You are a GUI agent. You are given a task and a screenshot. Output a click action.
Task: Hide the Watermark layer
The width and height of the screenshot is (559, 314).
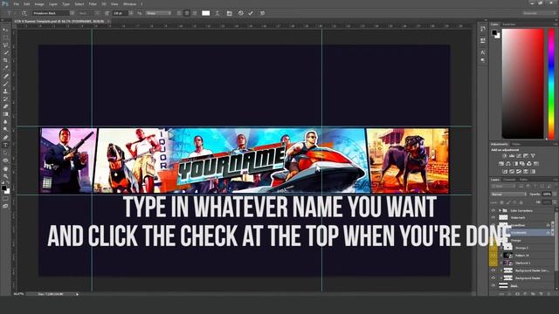pyautogui.click(x=493, y=217)
